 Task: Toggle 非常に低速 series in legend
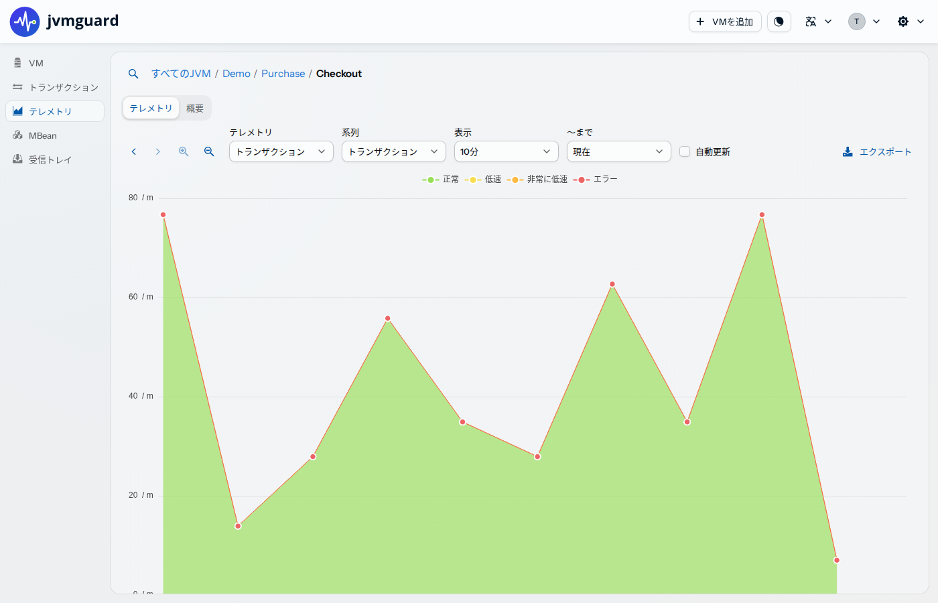coord(537,180)
